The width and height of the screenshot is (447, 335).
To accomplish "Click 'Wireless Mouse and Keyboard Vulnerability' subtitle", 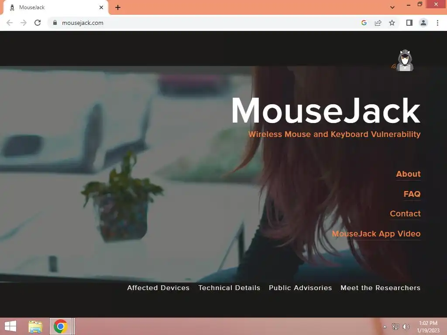I will tap(334, 134).
